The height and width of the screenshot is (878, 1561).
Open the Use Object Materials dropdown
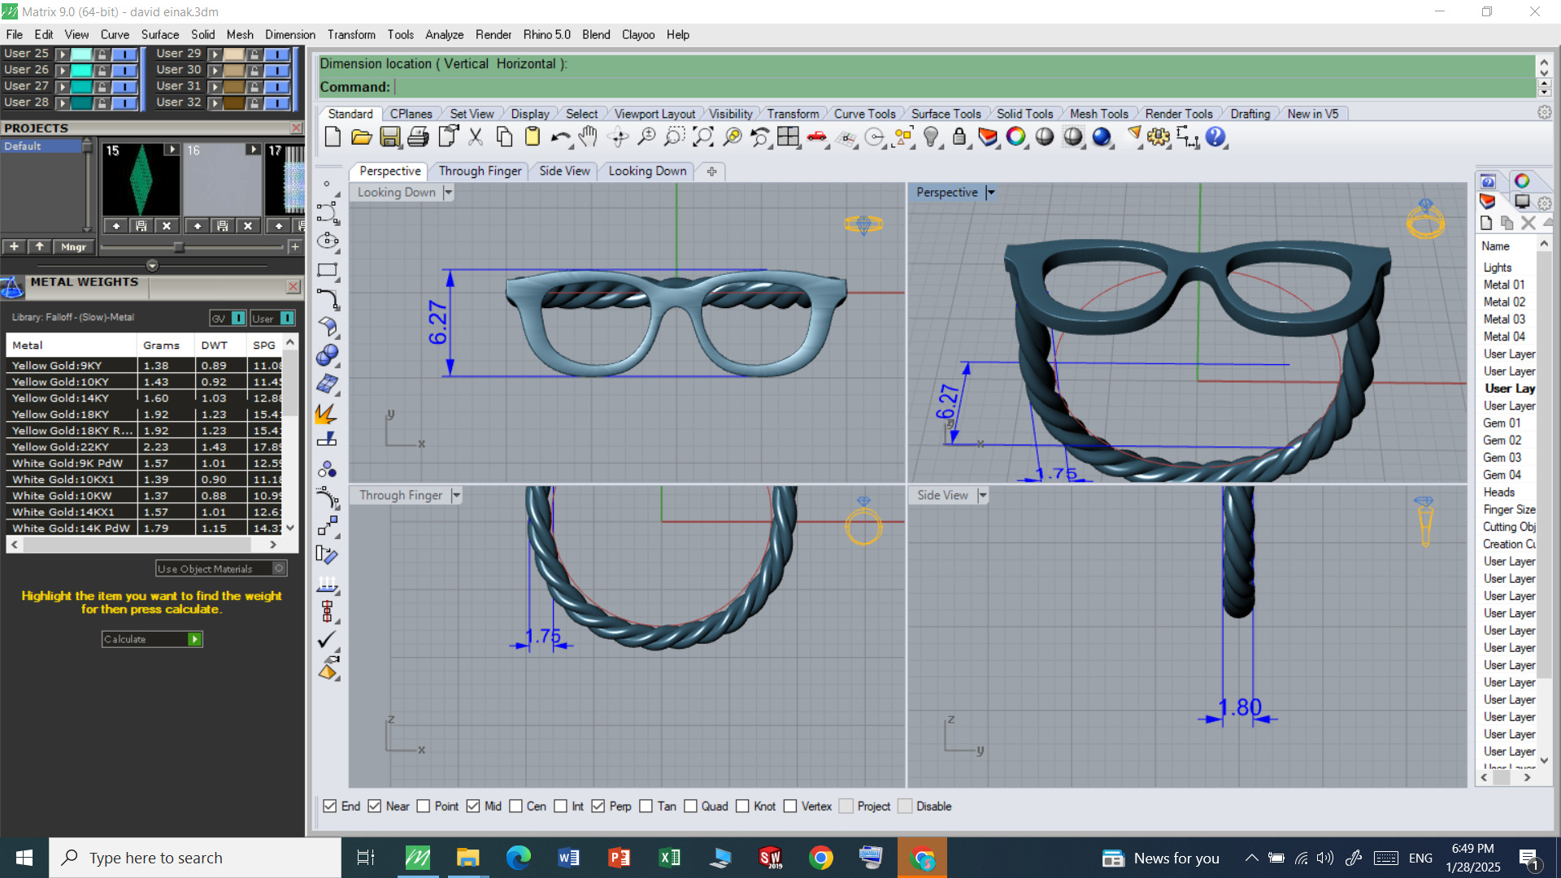(279, 568)
